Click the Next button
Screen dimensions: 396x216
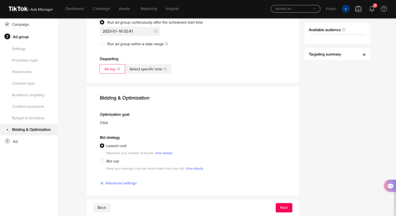tap(284, 208)
